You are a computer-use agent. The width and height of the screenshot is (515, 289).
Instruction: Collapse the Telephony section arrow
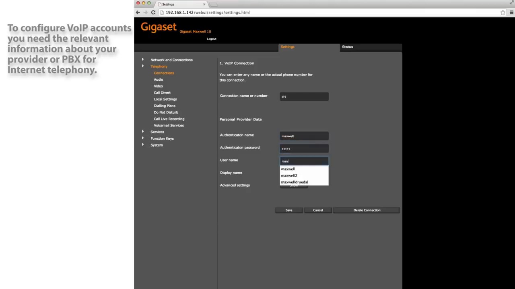coord(143,66)
